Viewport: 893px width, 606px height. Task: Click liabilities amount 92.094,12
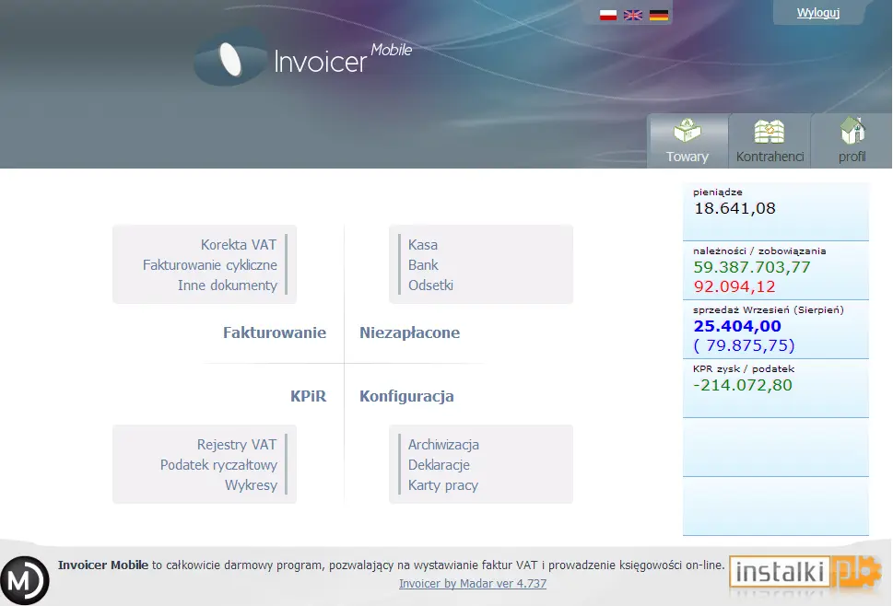(x=734, y=286)
